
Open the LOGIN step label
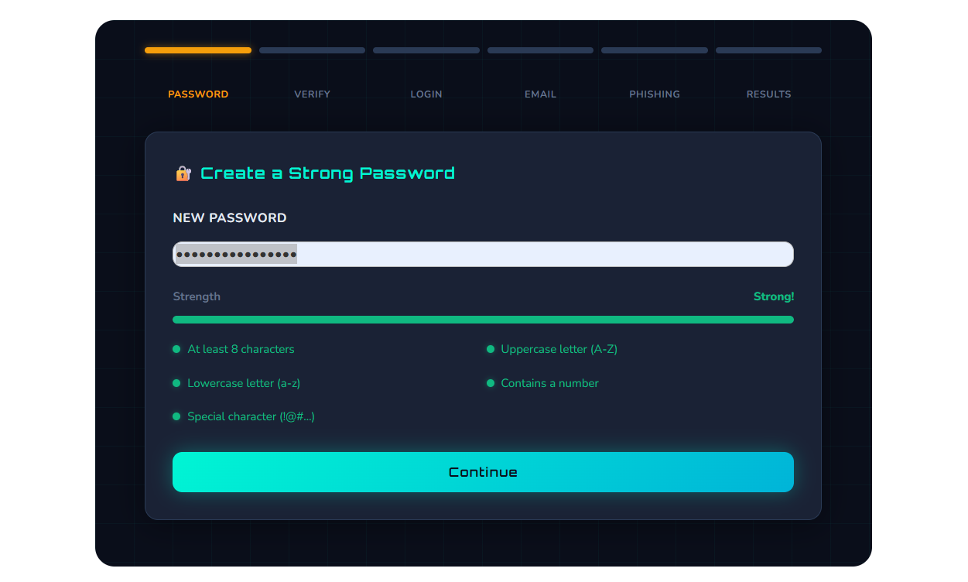click(x=426, y=94)
